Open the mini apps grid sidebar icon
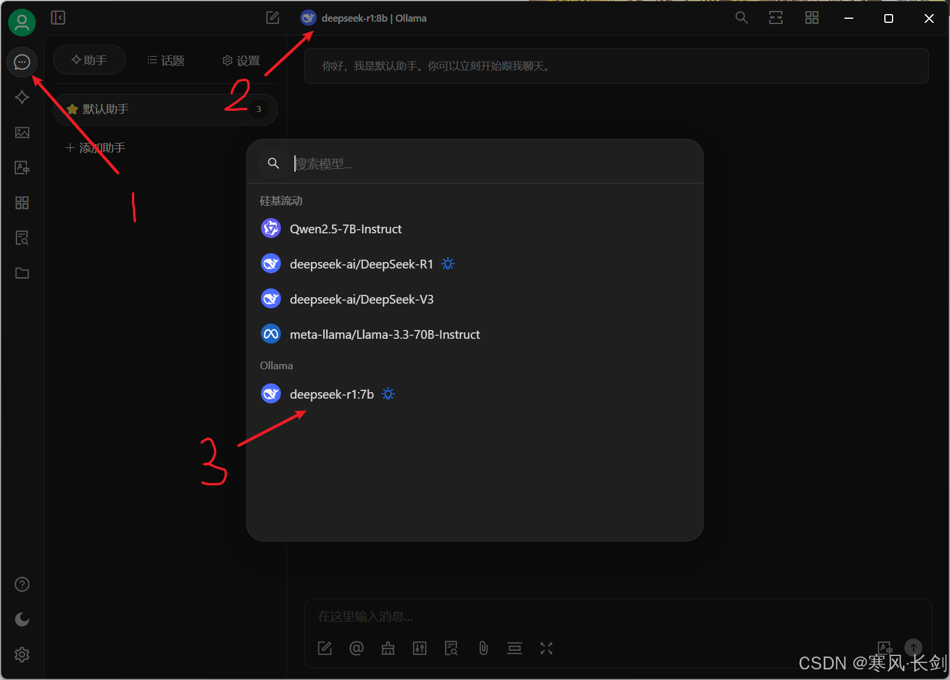Viewport: 950px width, 680px height. 22,203
